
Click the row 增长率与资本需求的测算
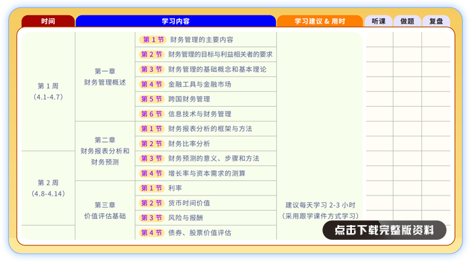pos(206,173)
